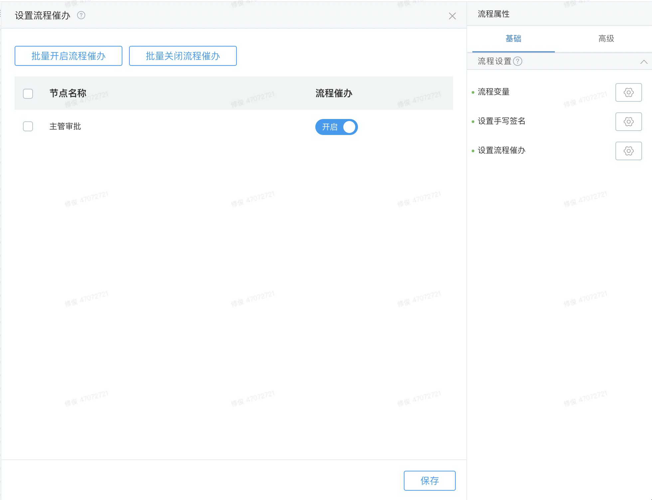Click the 流程变量 list item
This screenshot has width=652, height=500.
[x=494, y=92]
